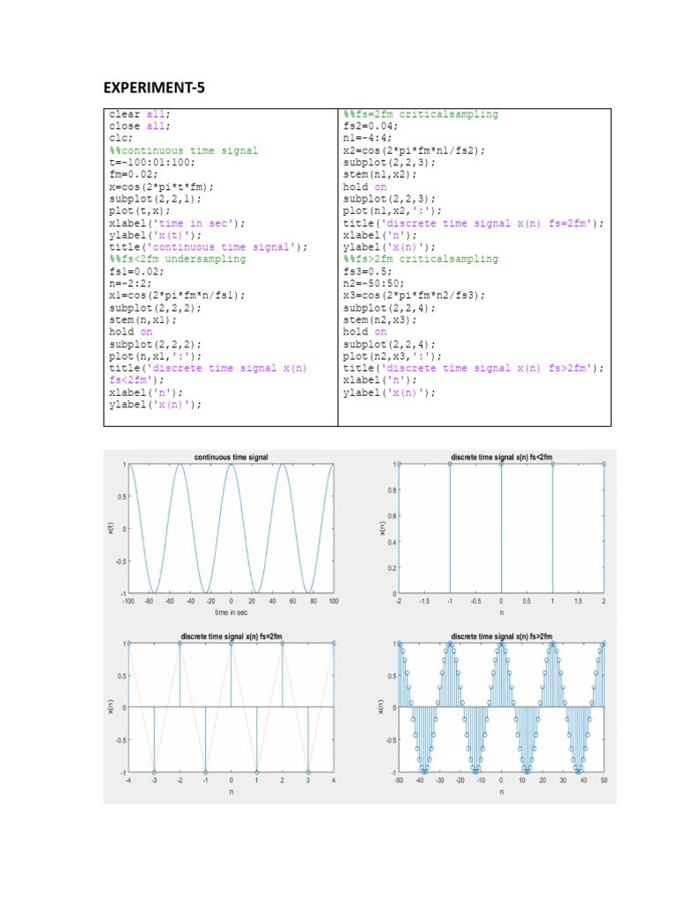Select the 'fs2=0.04;' code line

[371, 127]
